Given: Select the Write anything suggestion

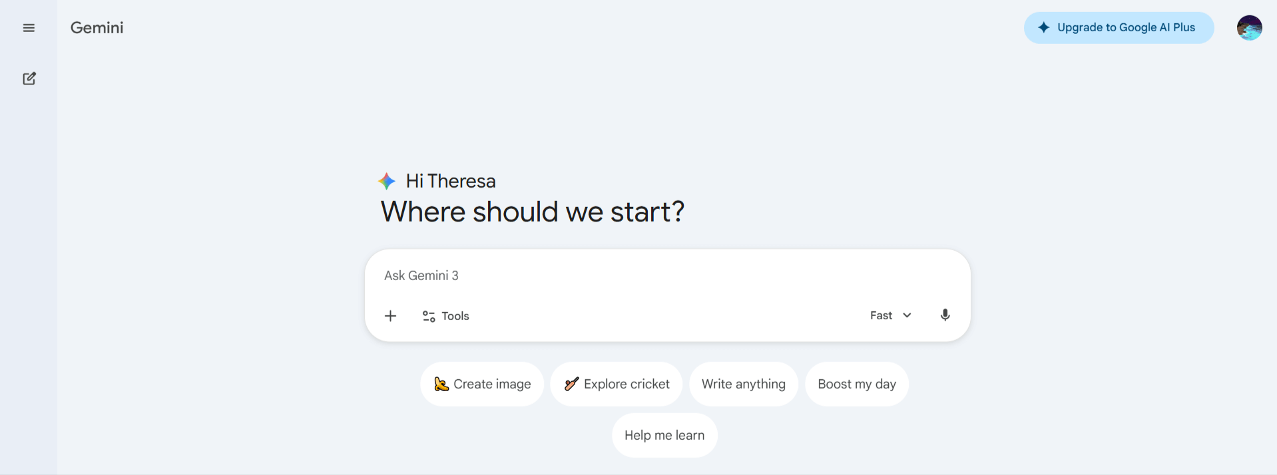Looking at the screenshot, I should (743, 384).
